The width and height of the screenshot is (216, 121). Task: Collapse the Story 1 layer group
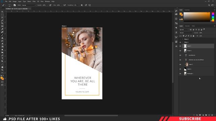(183, 42)
